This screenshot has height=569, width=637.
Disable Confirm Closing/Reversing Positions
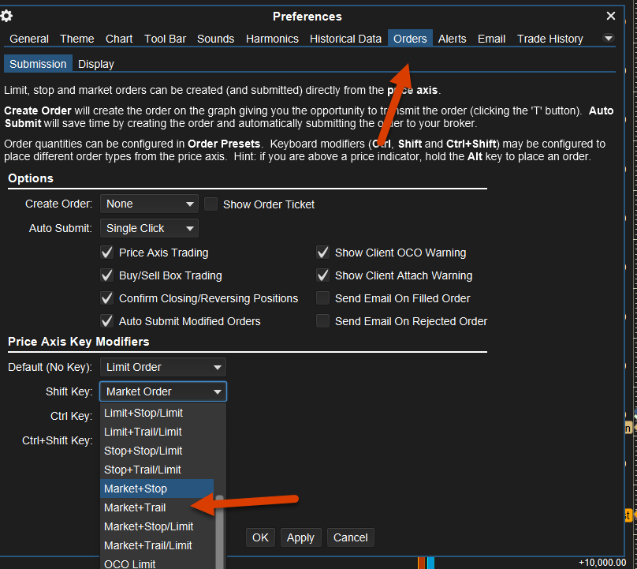tap(107, 298)
